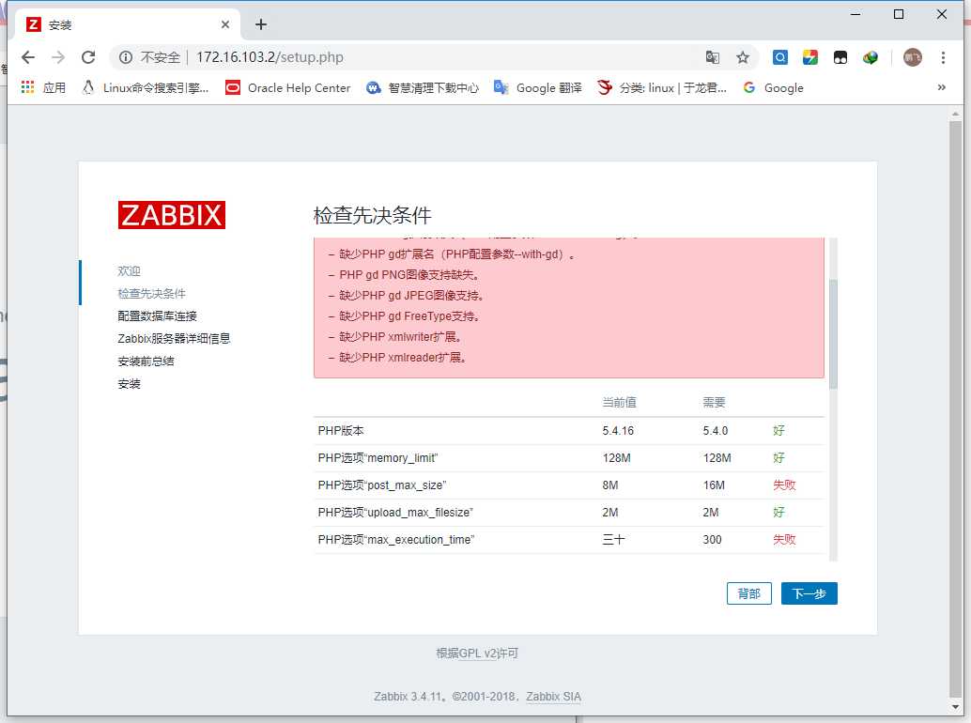Click the 需要 column header
Viewport: 971px width, 723px height.
tap(714, 403)
